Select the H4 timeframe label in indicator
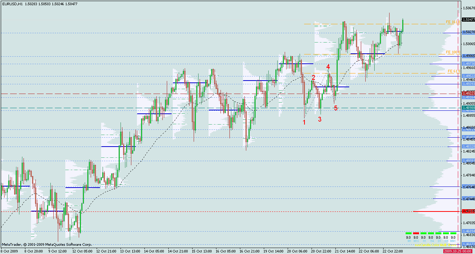The width and height of the screenshot is (475, 254). pyautogui.click(x=431, y=241)
